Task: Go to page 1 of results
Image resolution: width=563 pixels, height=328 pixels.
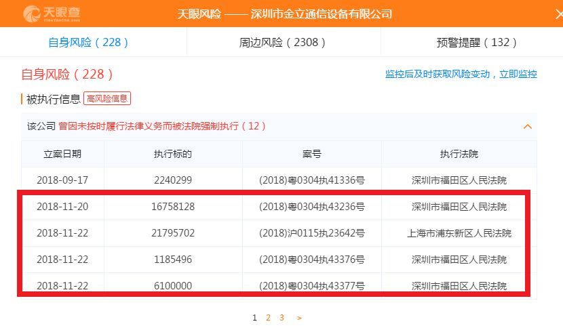Action: [254, 318]
